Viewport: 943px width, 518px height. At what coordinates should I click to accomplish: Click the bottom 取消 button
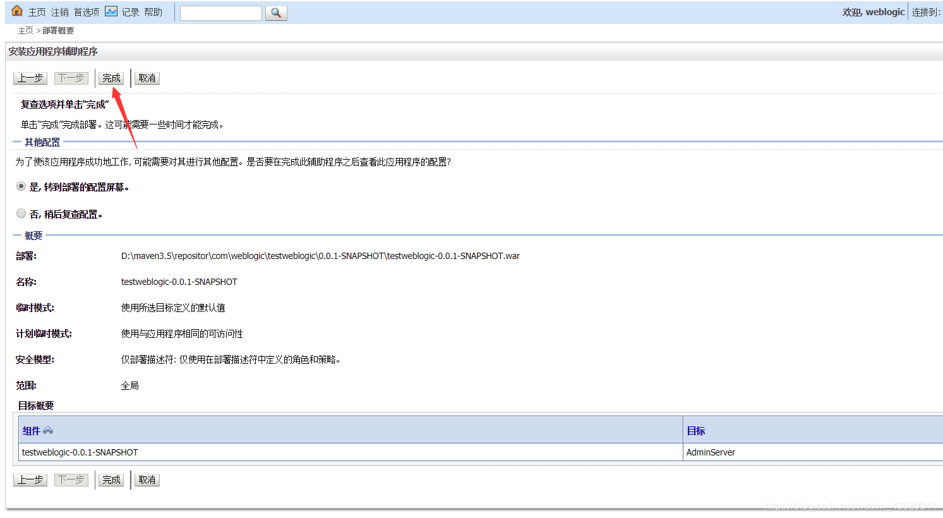tap(147, 479)
